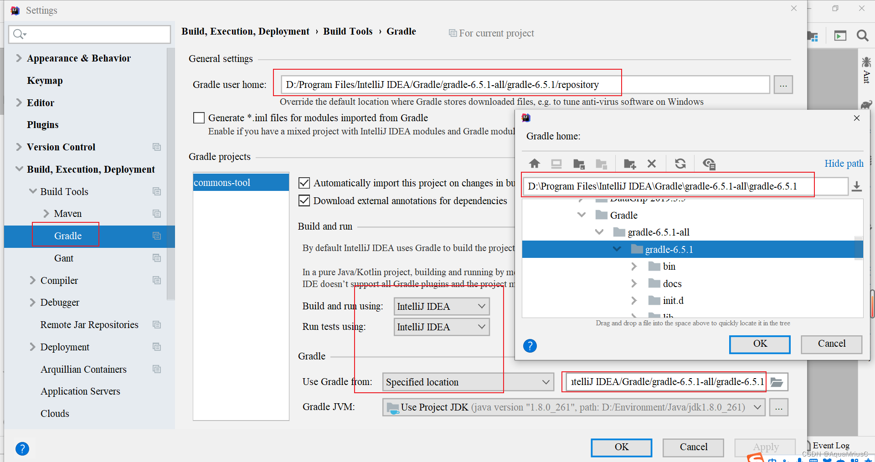Jump to project directory in file chooser

(579, 164)
